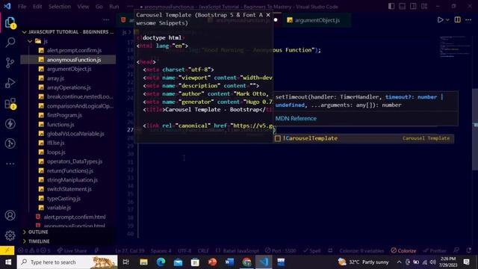This screenshot has width=478, height=269.
Task: Open notifications bell in status bar
Action: 469,250
